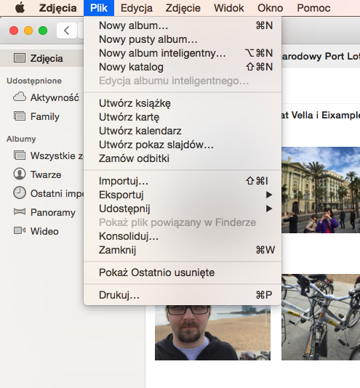The width and height of the screenshot is (360, 388).
Task: Click the Albumy section header
Action: coord(21,139)
